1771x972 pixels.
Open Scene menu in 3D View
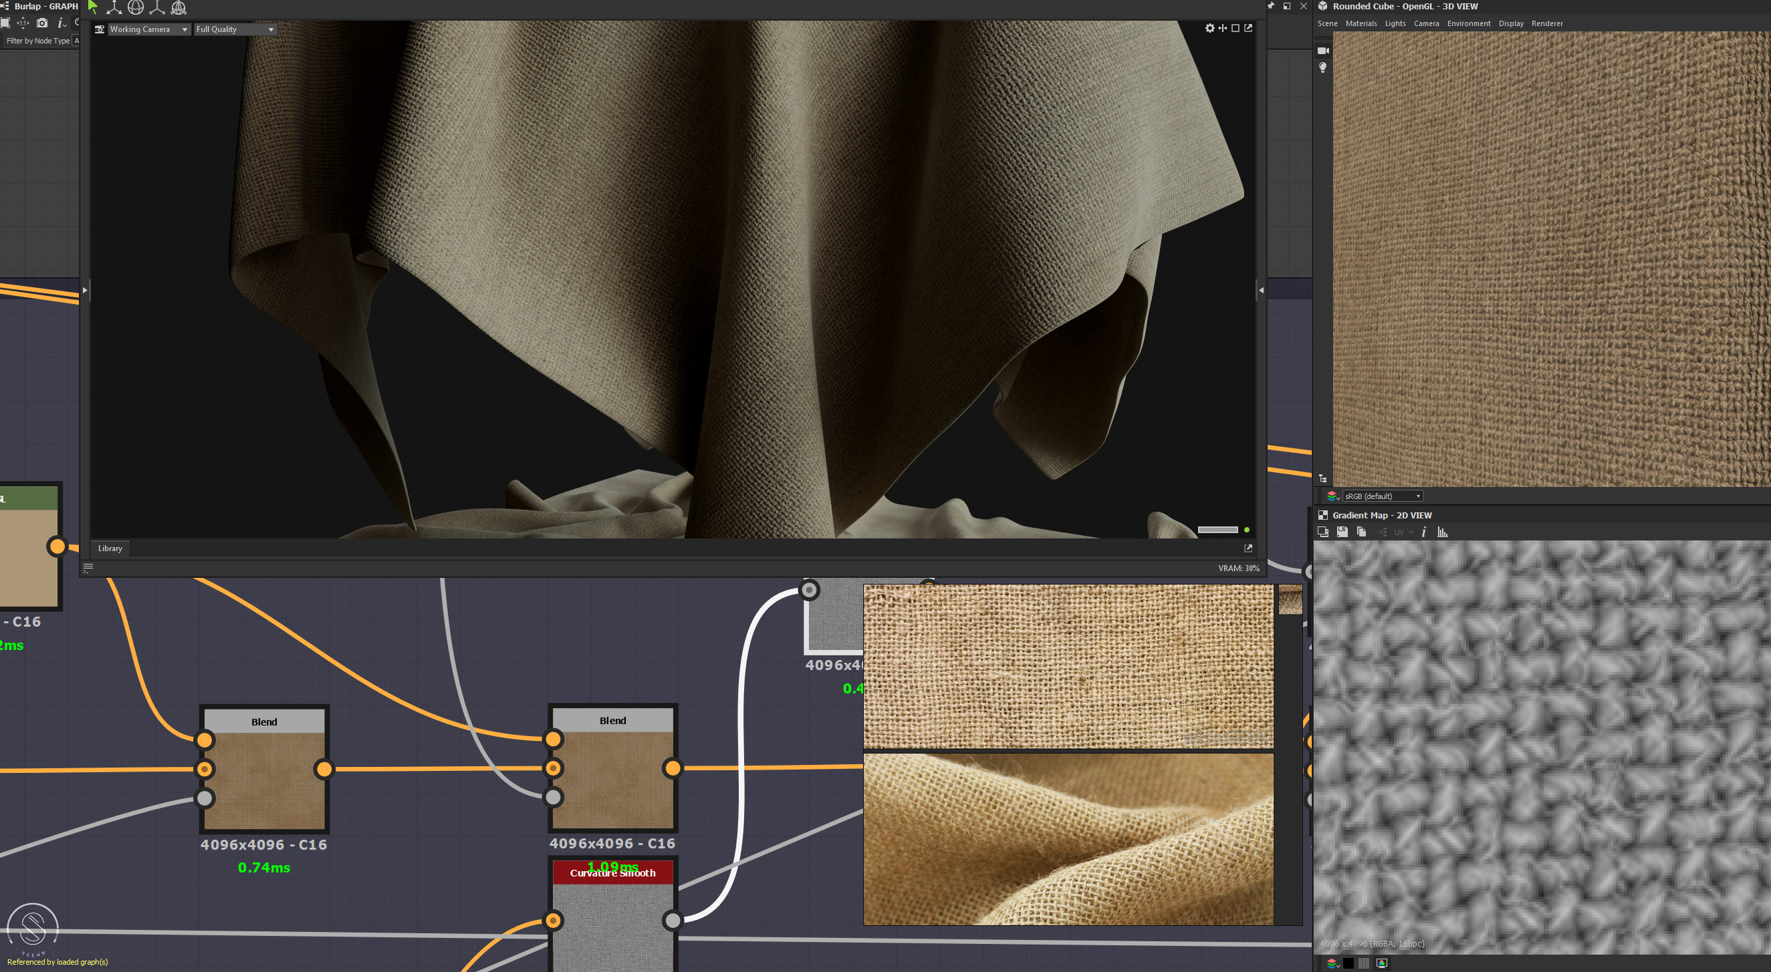[x=1328, y=23]
